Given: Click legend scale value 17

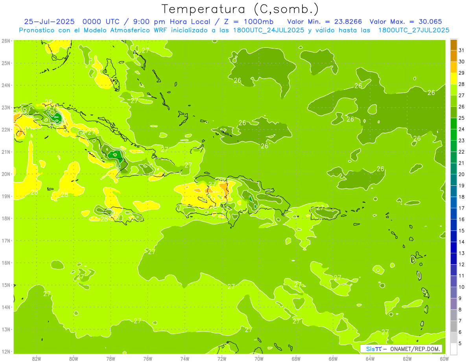Looking at the screenshot, I should [461, 208].
